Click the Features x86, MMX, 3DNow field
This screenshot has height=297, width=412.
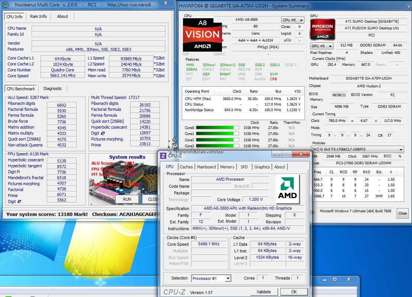point(98,49)
